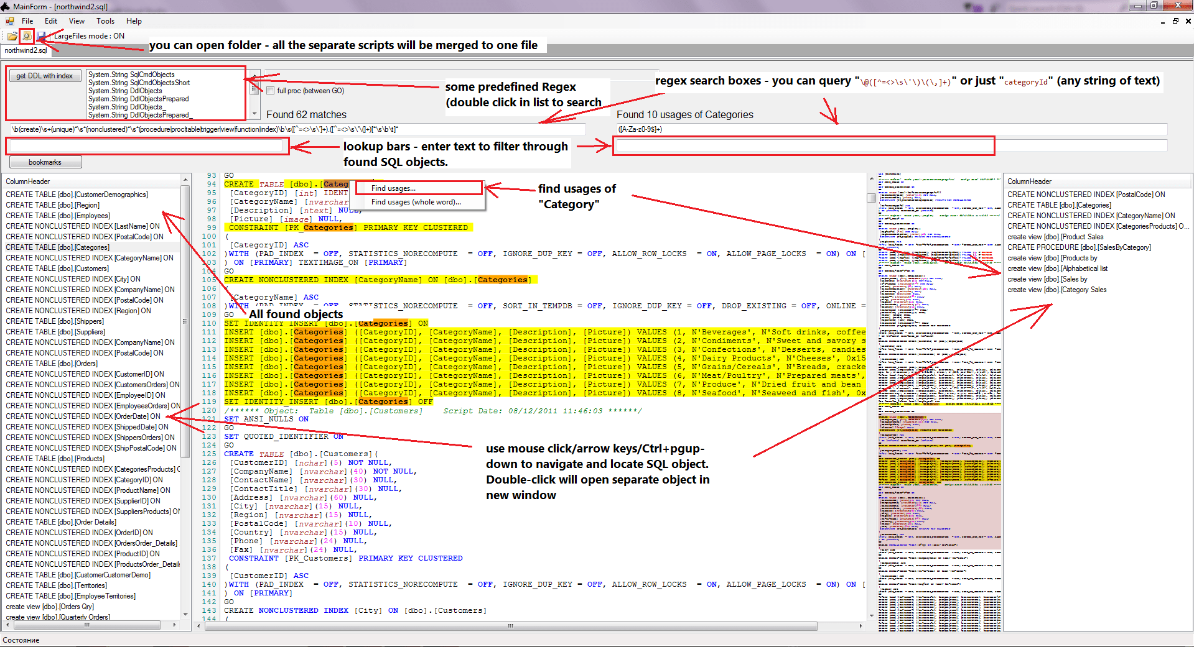The height and width of the screenshot is (647, 1194).
Task: Click the application icon left of the File menu
Action: coord(9,21)
